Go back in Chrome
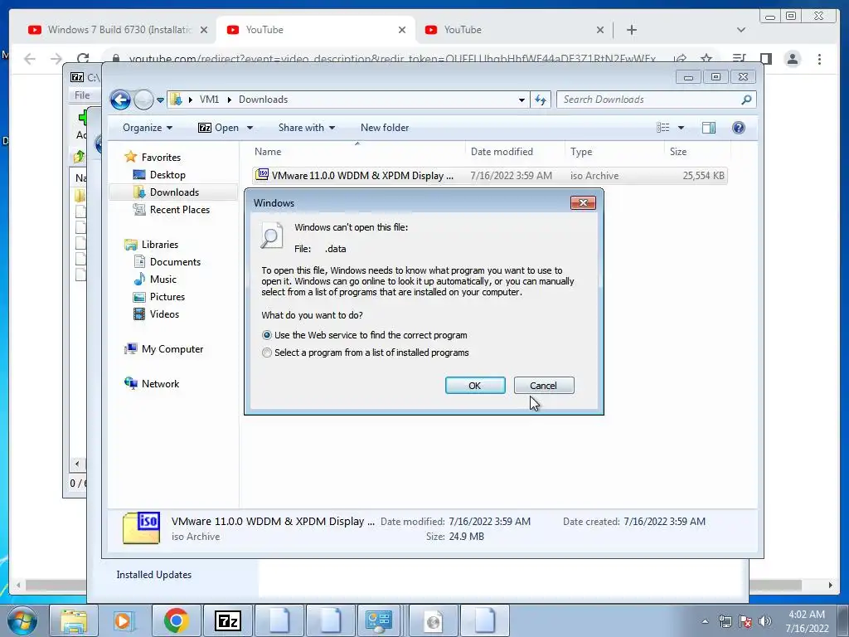Viewport: 849px width, 637px height. coord(30,59)
